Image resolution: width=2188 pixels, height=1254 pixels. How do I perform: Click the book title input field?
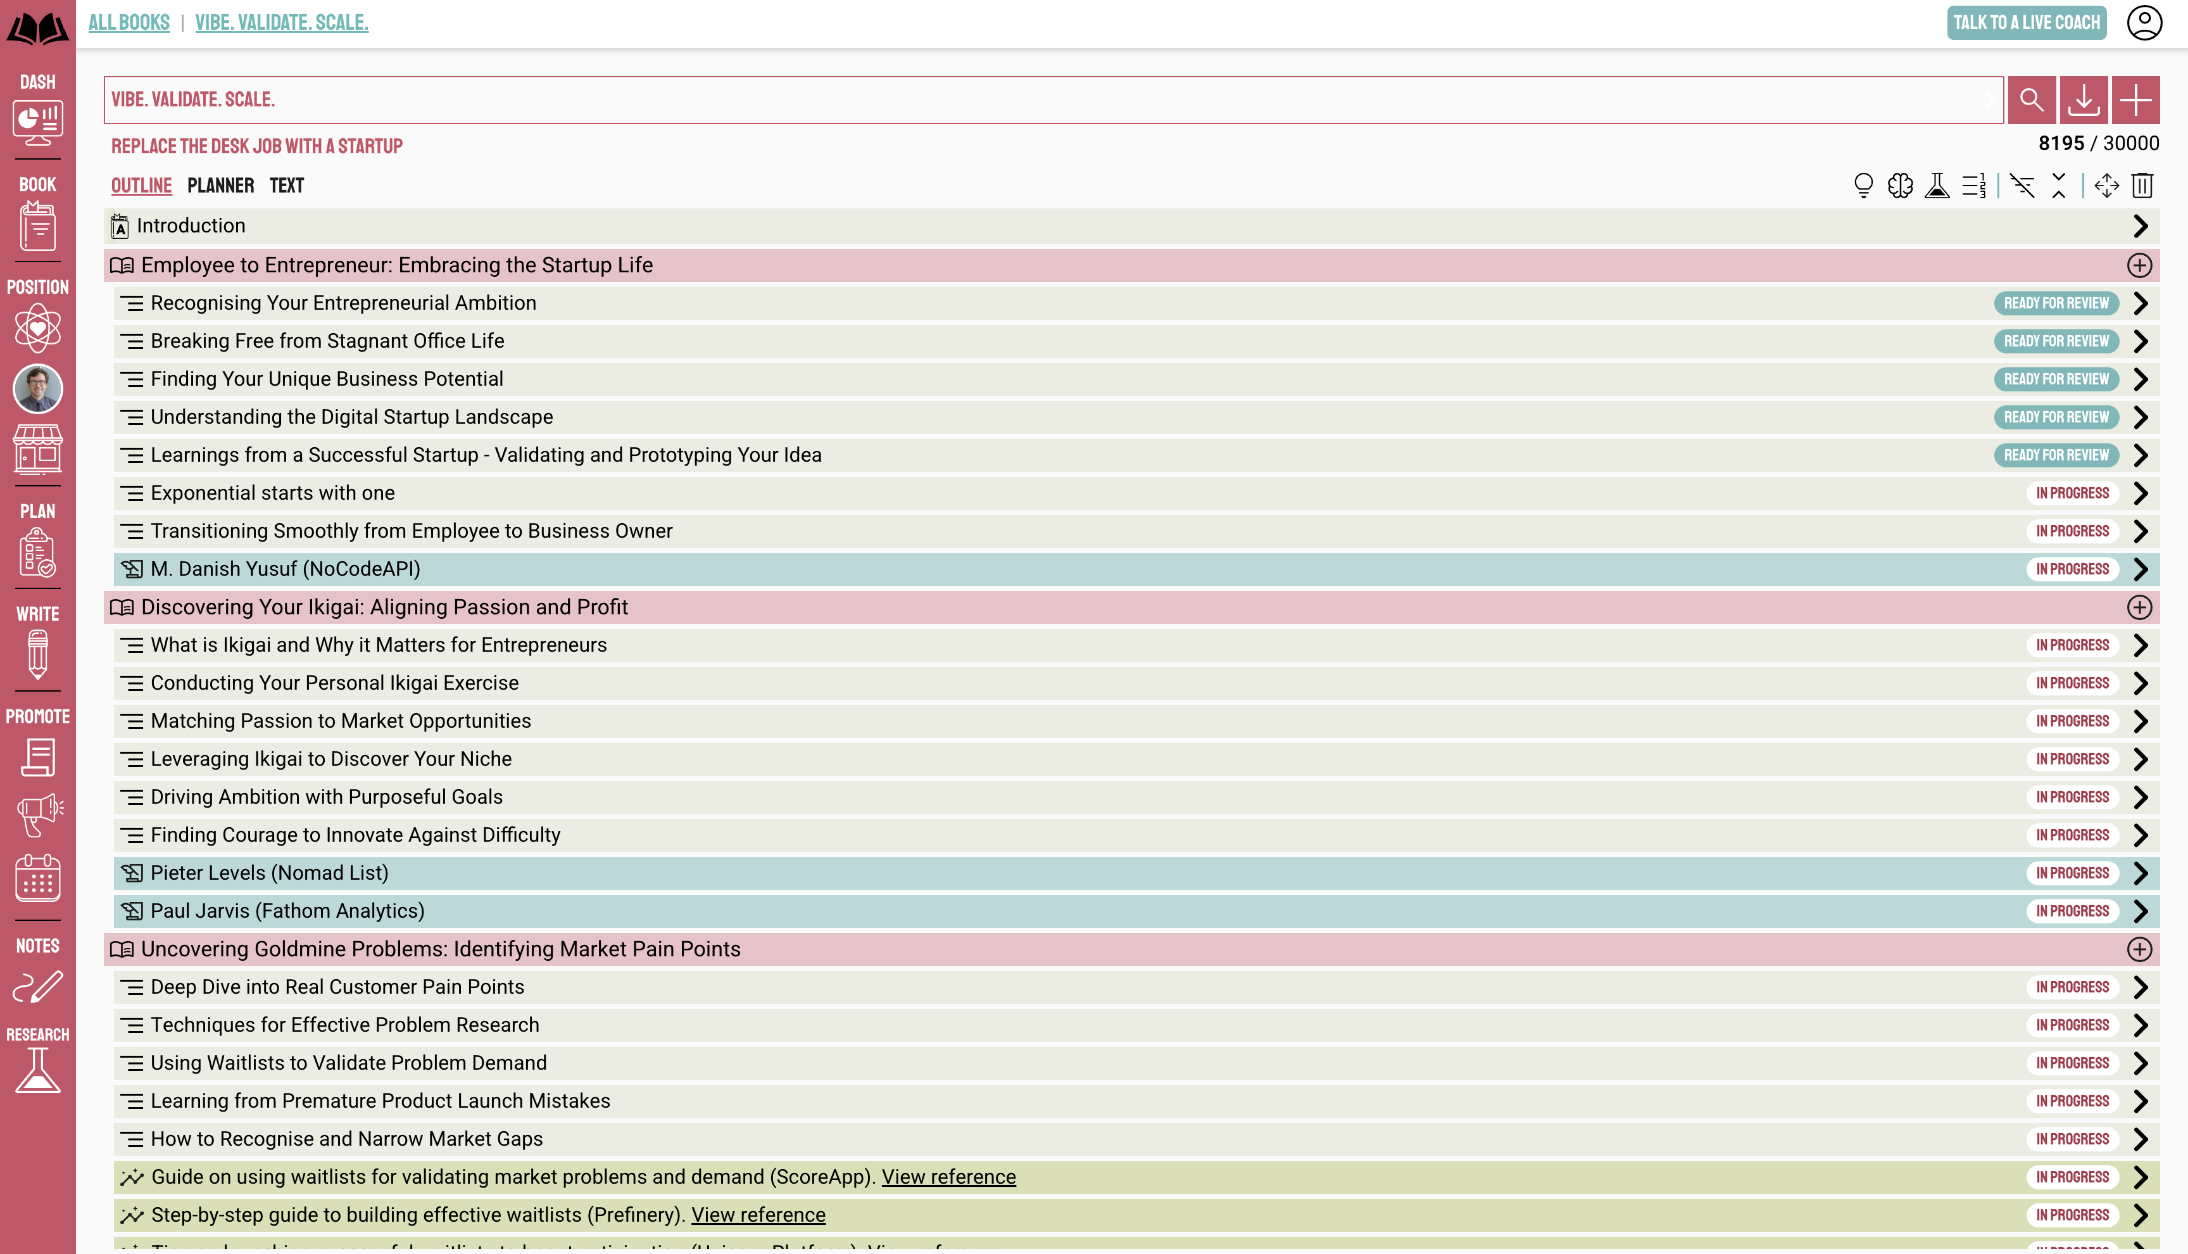tap(1033, 100)
